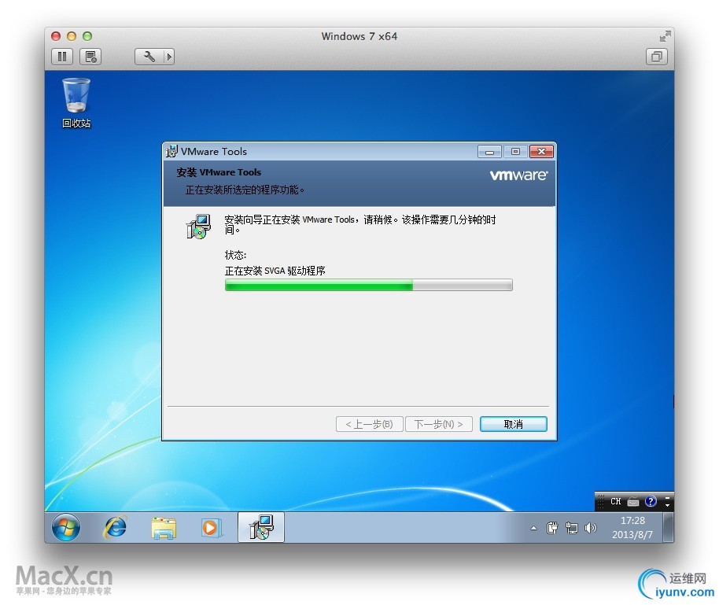Pause the virtual machine
The image size is (719, 605).
click(x=62, y=57)
